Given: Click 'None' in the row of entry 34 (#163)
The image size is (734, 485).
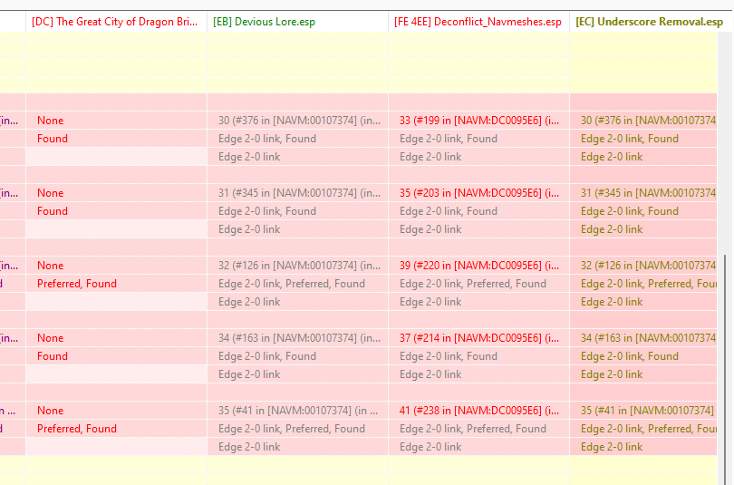Looking at the screenshot, I should [50, 338].
